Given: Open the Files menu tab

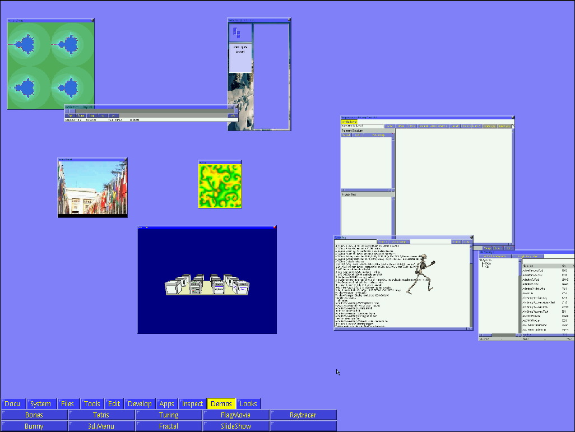Looking at the screenshot, I should [x=68, y=404].
